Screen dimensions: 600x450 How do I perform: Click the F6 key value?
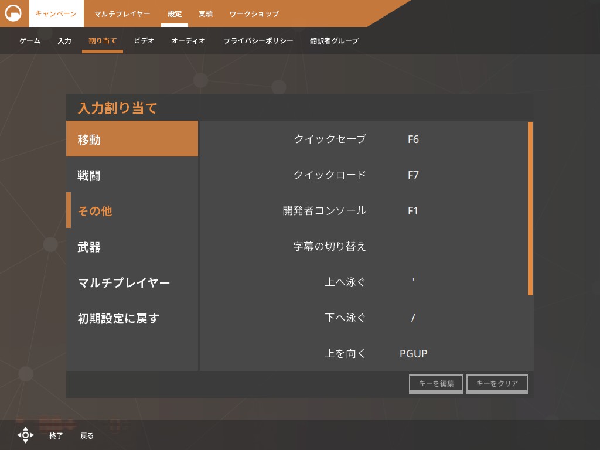click(413, 139)
